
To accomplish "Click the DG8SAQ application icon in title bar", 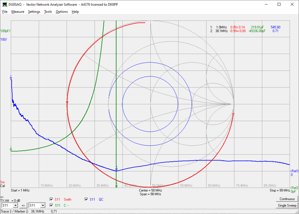I will coord(5,4).
